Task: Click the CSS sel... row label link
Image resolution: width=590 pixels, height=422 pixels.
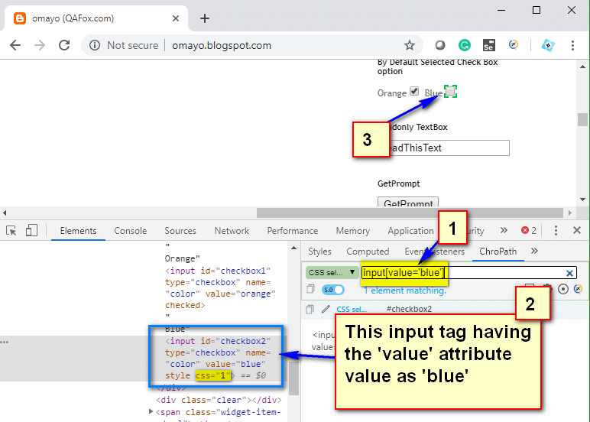Action: click(351, 309)
